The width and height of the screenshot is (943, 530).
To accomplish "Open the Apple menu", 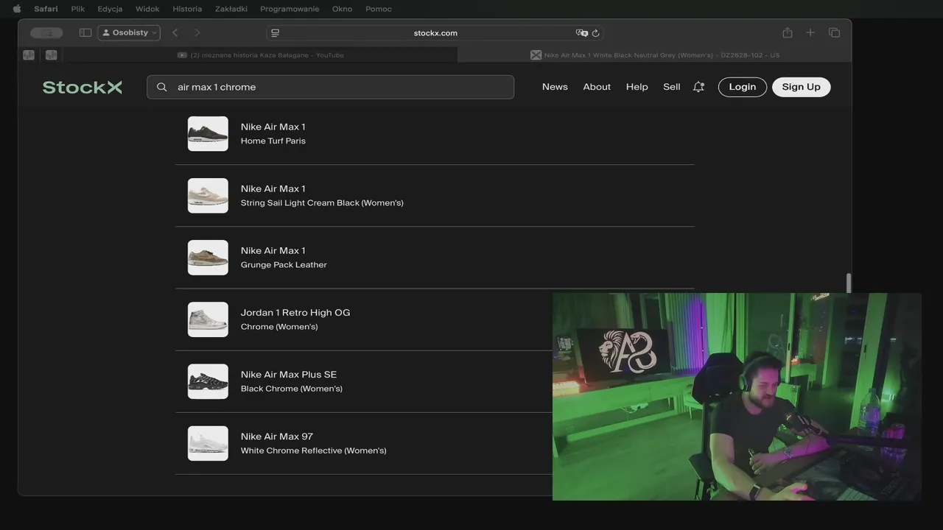I will point(17,9).
